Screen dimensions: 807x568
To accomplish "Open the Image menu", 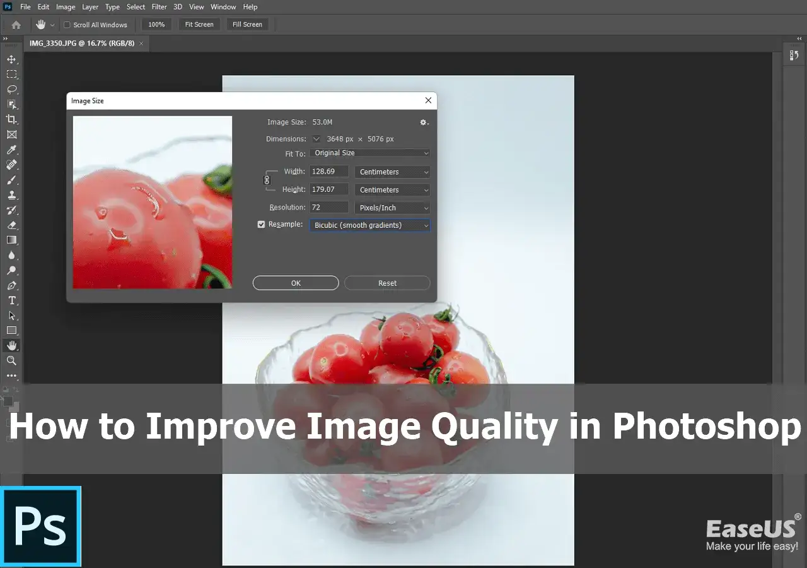I will pyautogui.click(x=66, y=7).
